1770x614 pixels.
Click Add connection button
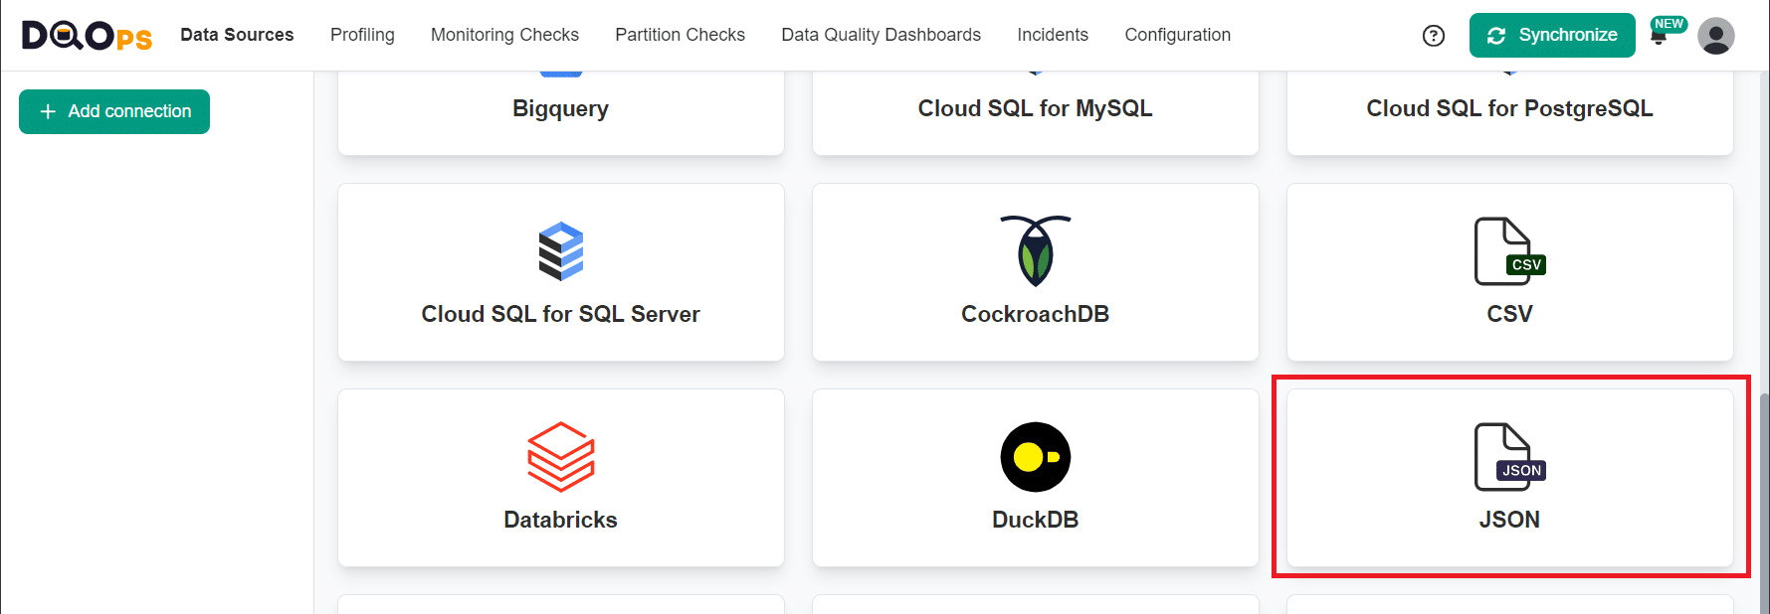pyautogui.click(x=114, y=111)
